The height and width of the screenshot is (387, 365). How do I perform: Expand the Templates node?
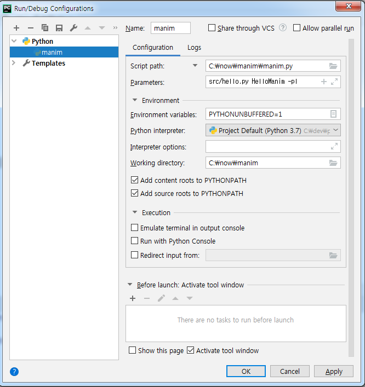coord(14,63)
